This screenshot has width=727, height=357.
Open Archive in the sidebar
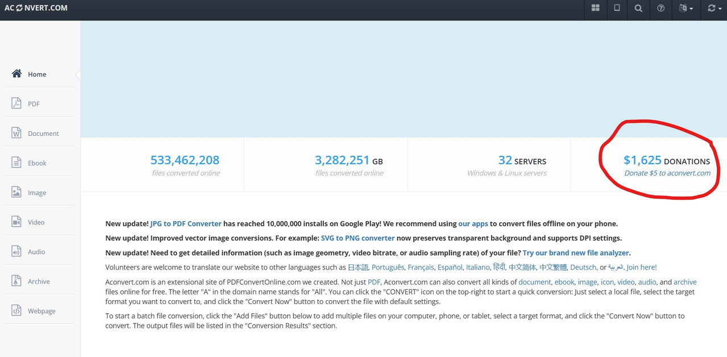click(40, 281)
